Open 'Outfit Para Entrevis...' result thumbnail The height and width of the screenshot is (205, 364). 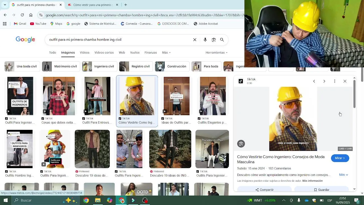(x=98, y=96)
